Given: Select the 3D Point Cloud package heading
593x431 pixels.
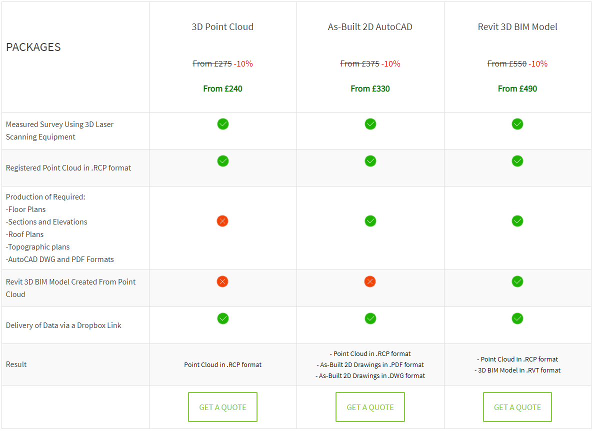Looking at the screenshot, I should pos(222,27).
